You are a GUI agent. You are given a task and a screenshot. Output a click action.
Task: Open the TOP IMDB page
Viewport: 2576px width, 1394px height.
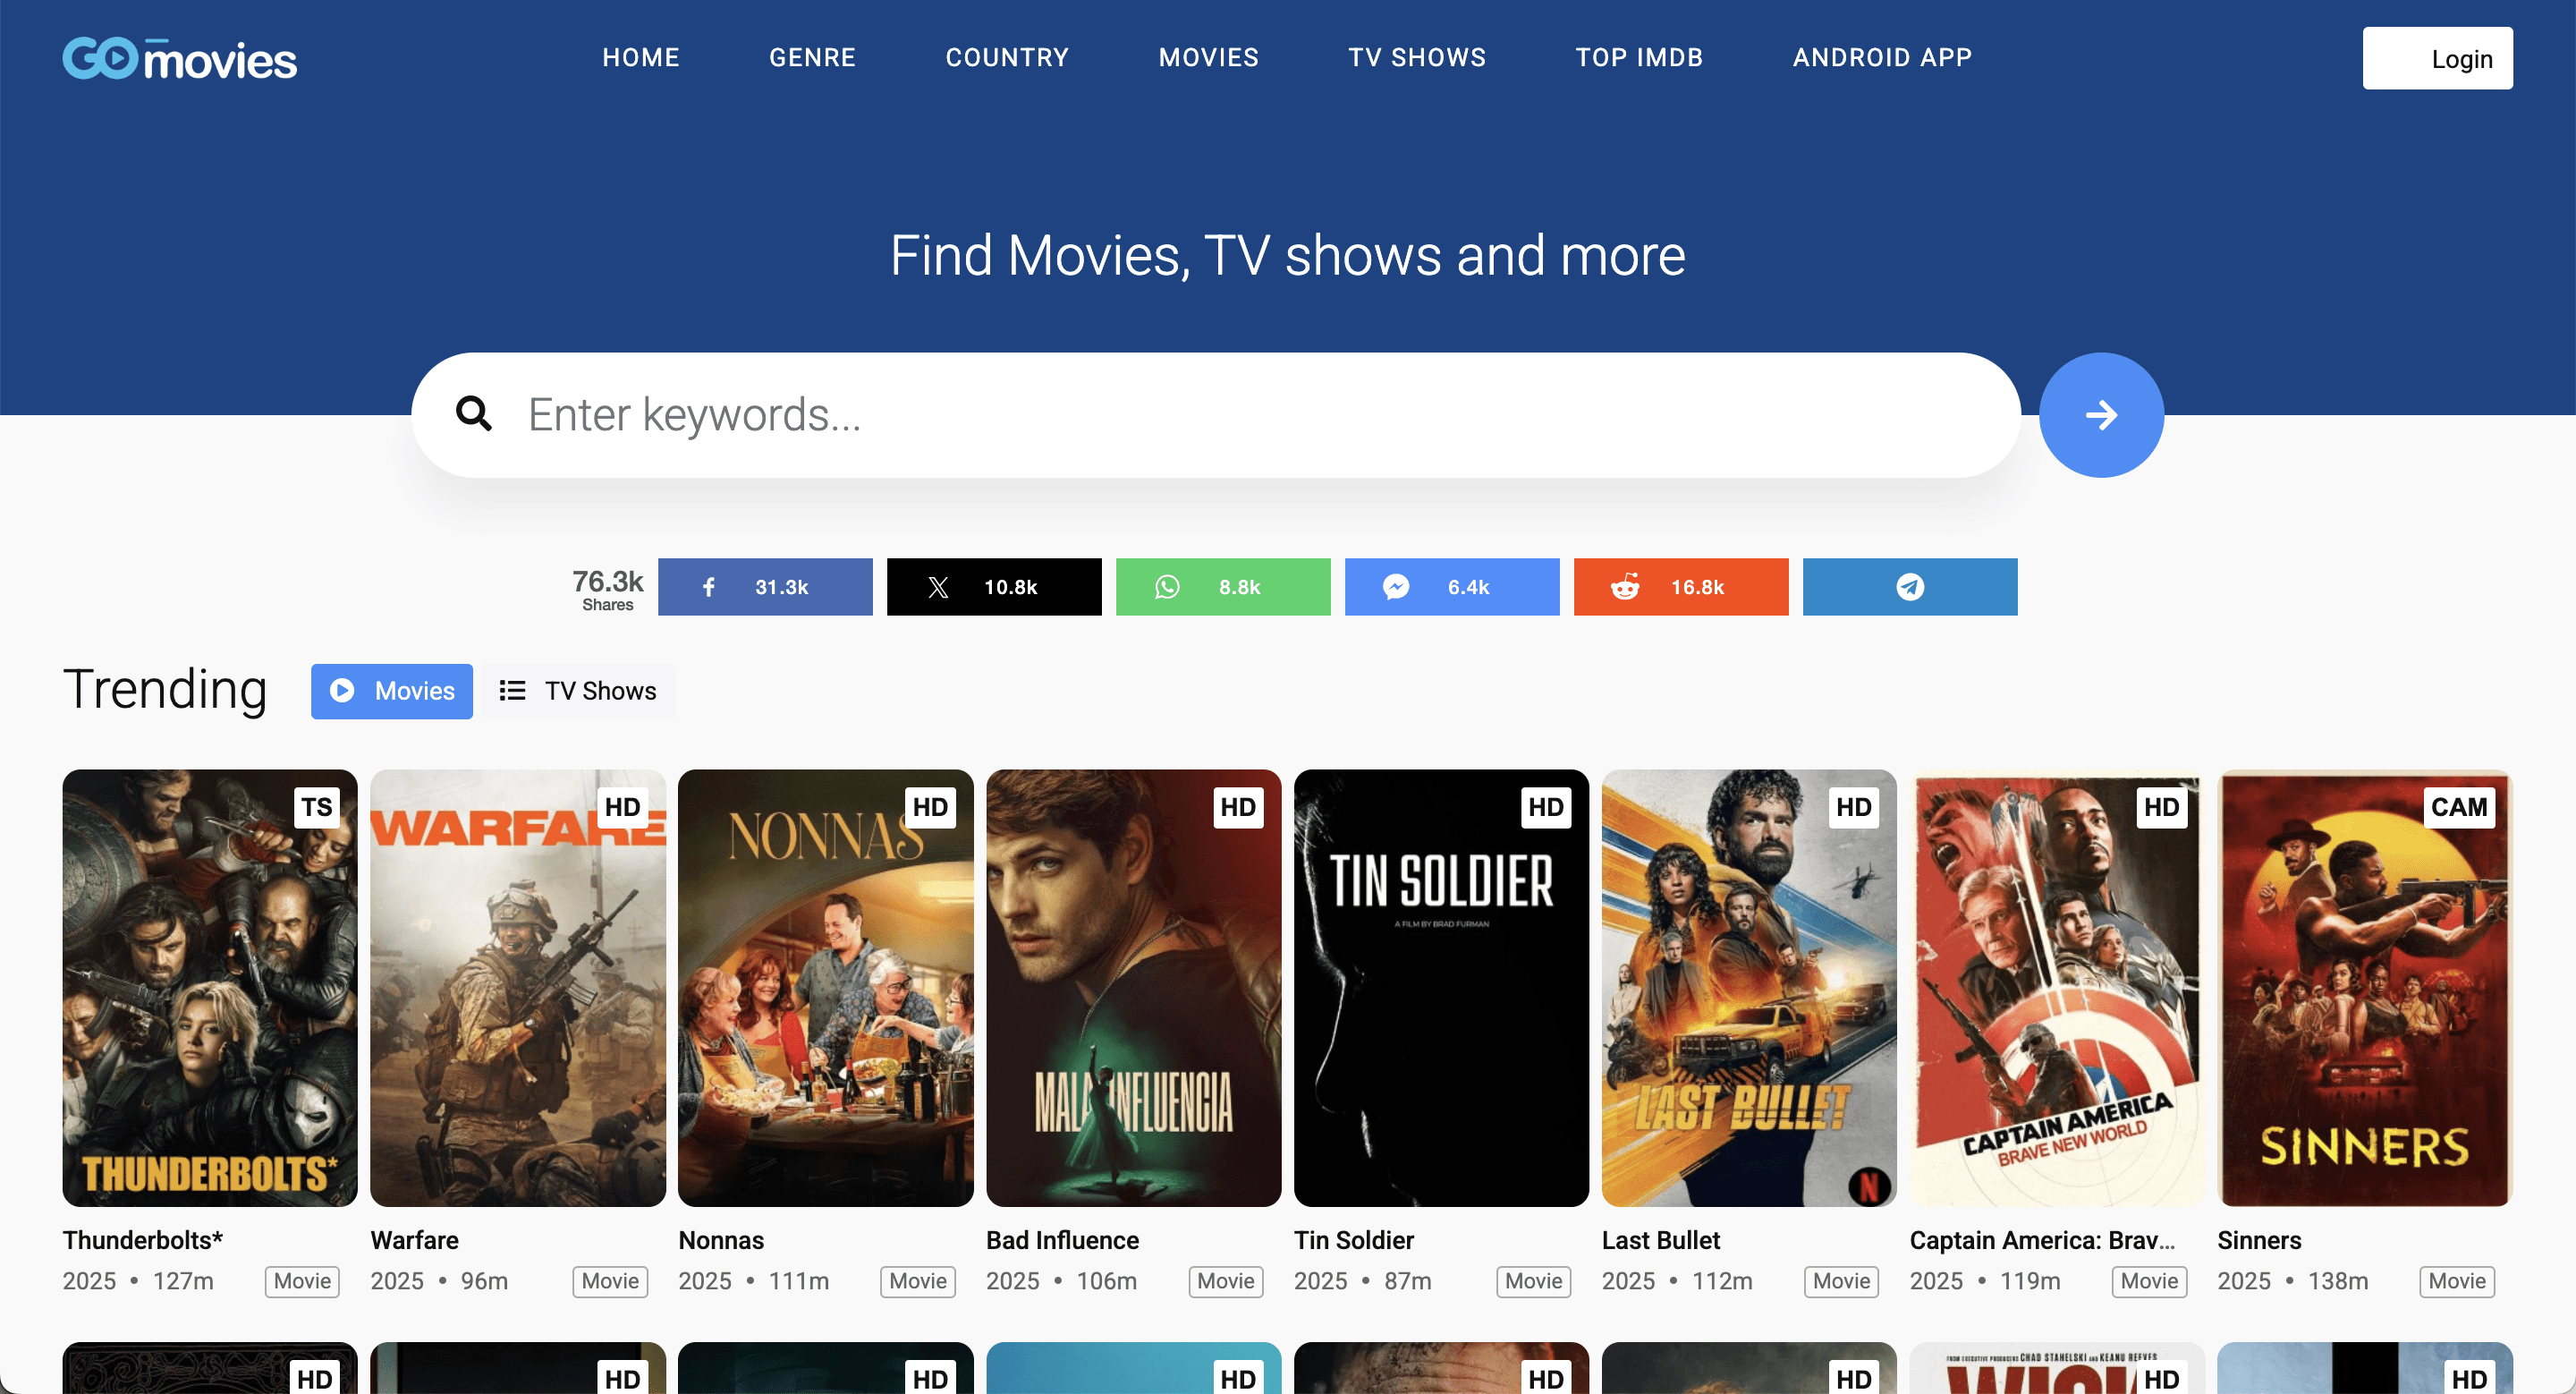(1639, 58)
